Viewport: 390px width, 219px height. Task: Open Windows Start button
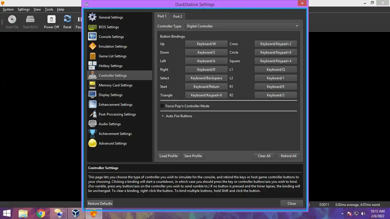pos(7,213)
